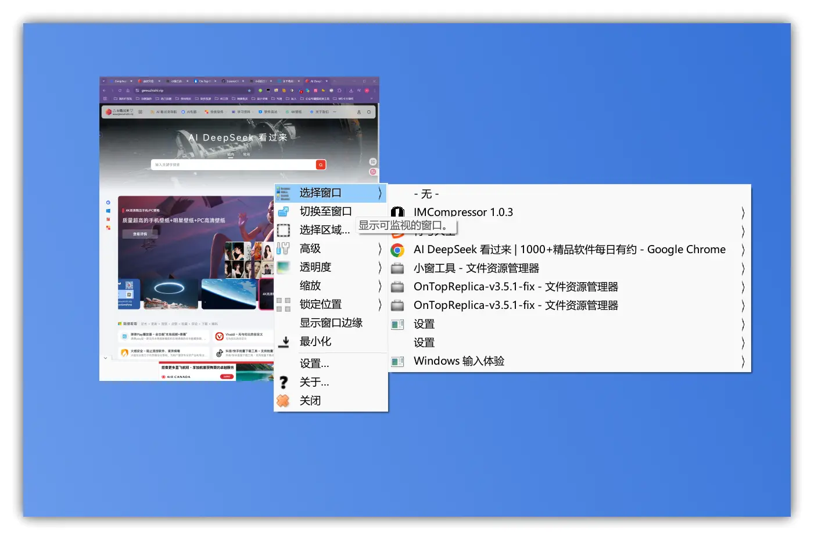Viewport: 814px width, 540px height.
Task: Switch to the AI Deep browser tab
Action: [316, 81]
